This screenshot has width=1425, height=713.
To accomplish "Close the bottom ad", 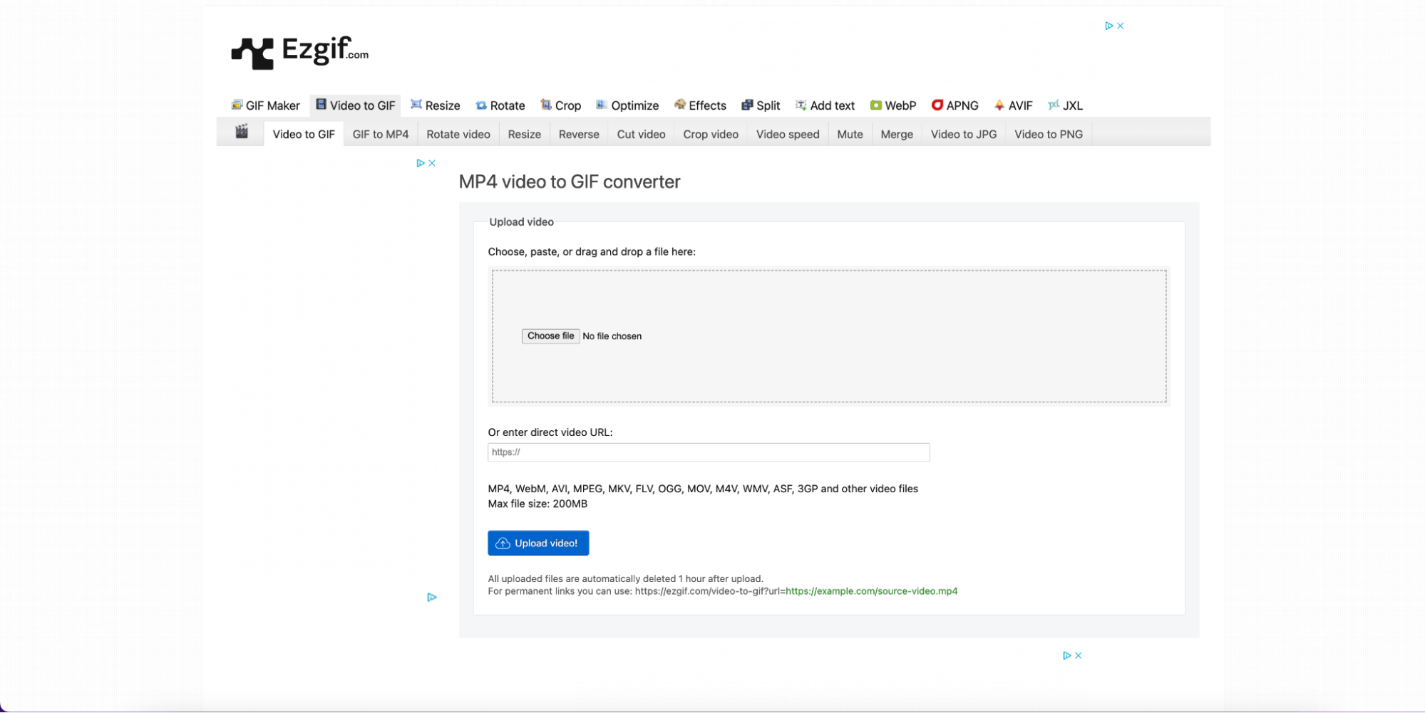I will [1079, 655].
